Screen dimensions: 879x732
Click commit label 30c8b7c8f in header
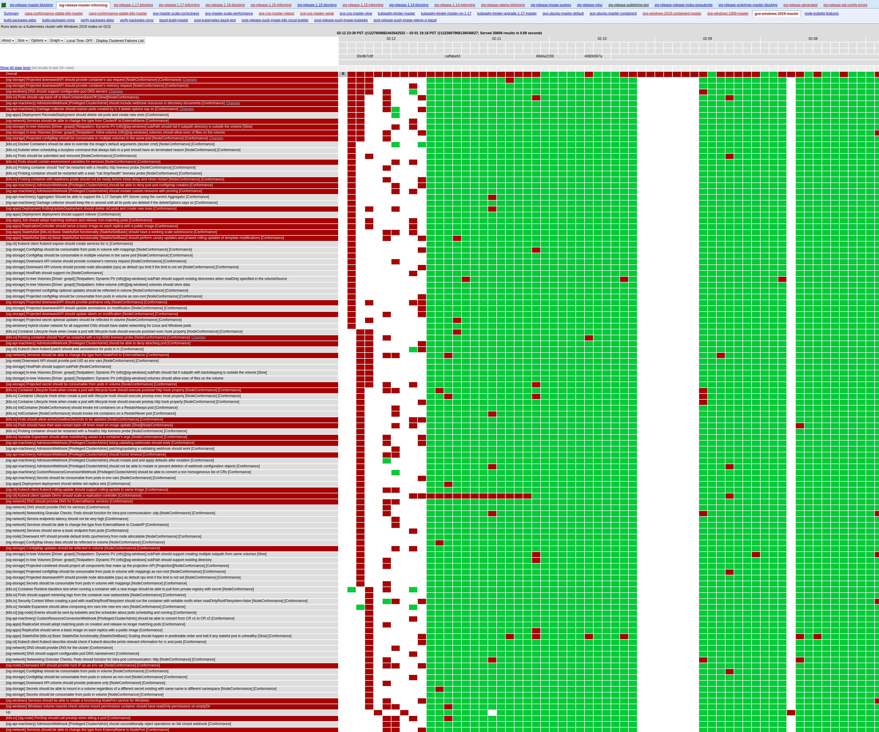point(364,56)
